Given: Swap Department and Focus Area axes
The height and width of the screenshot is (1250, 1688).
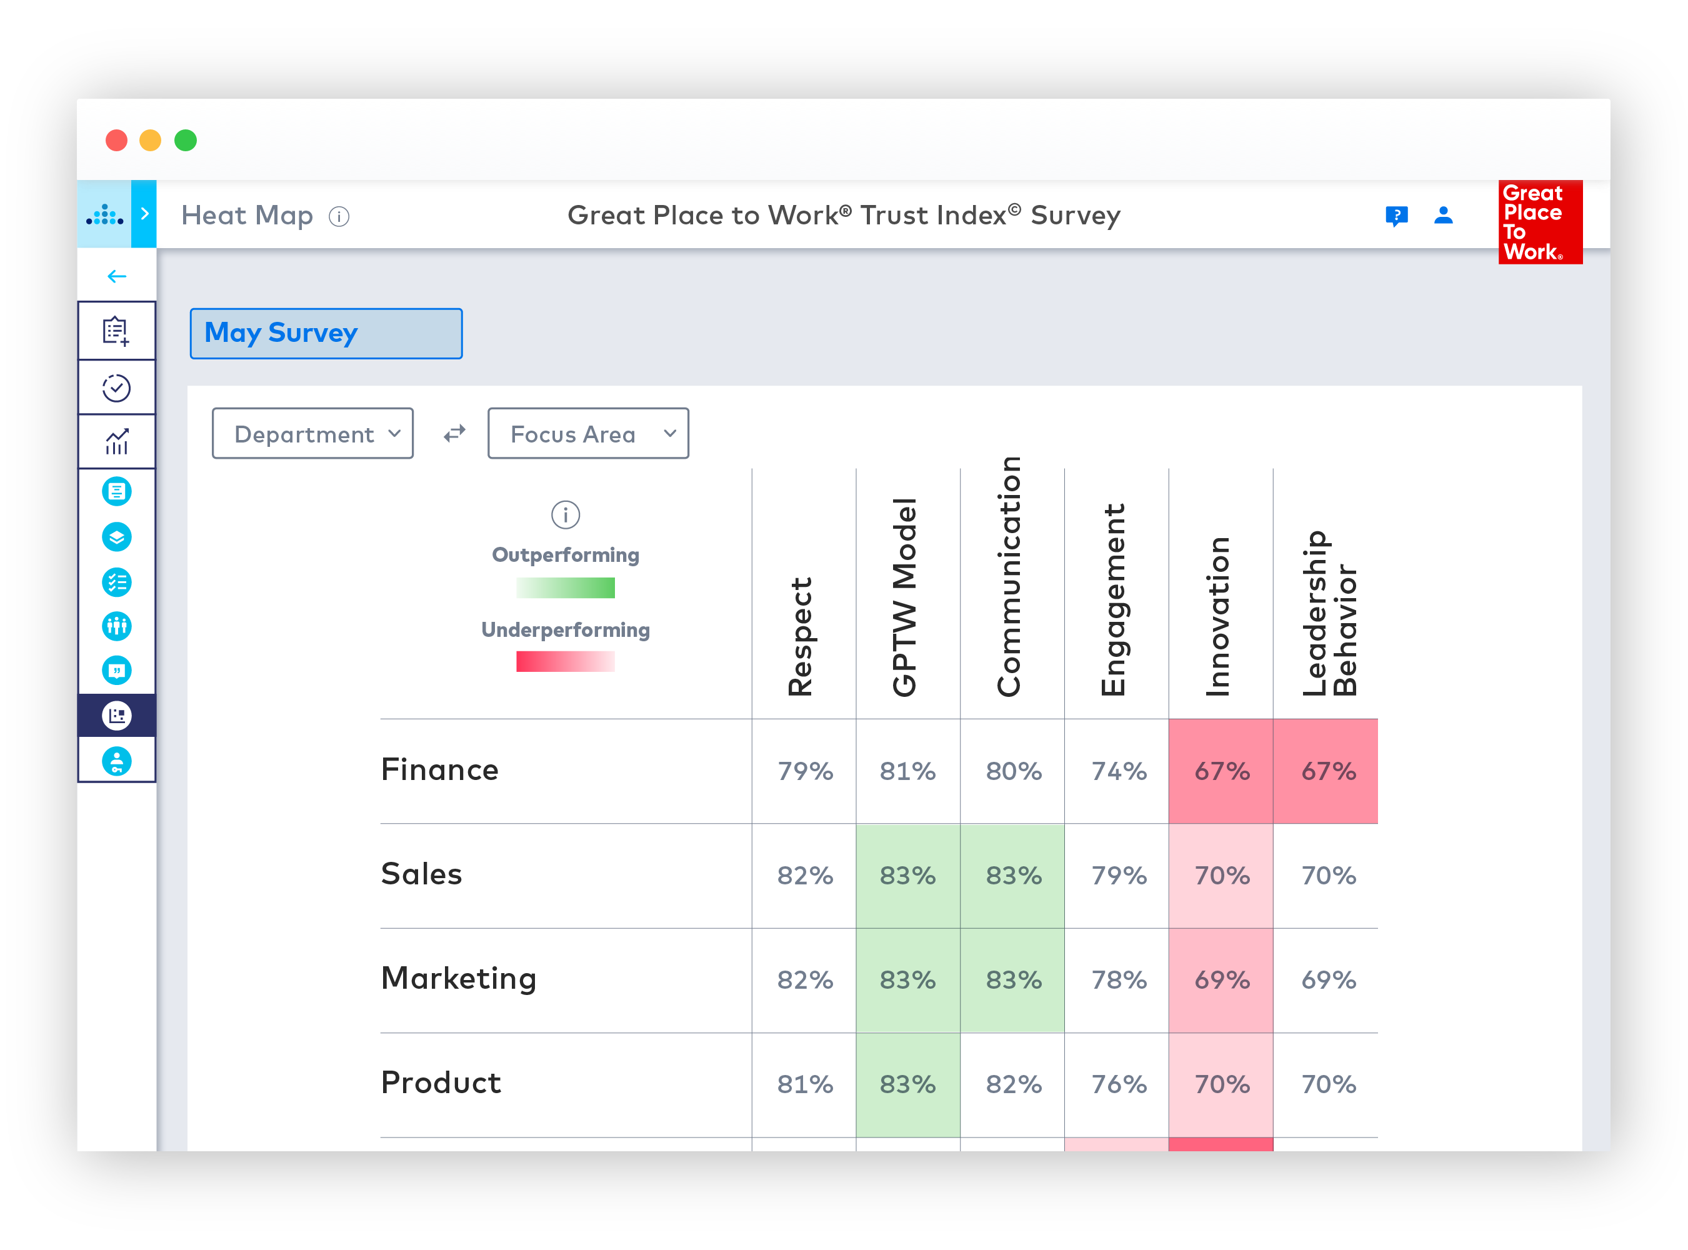Looking at the screenshot, I should click(454, 434).
